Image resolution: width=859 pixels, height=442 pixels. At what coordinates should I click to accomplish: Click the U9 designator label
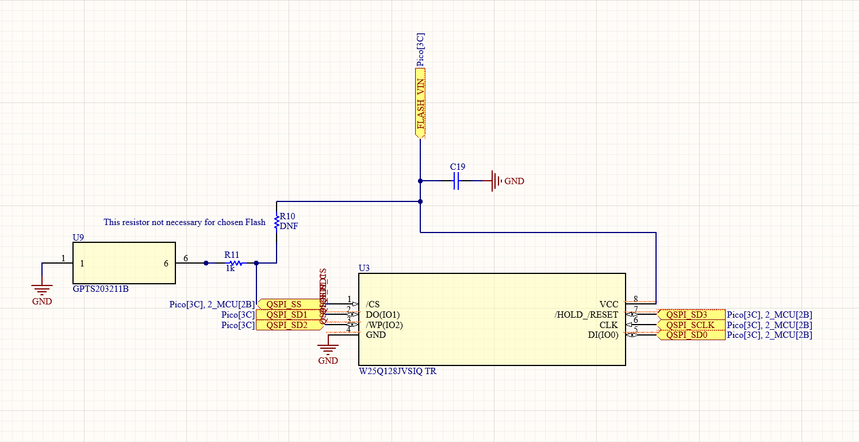point(78,237)
